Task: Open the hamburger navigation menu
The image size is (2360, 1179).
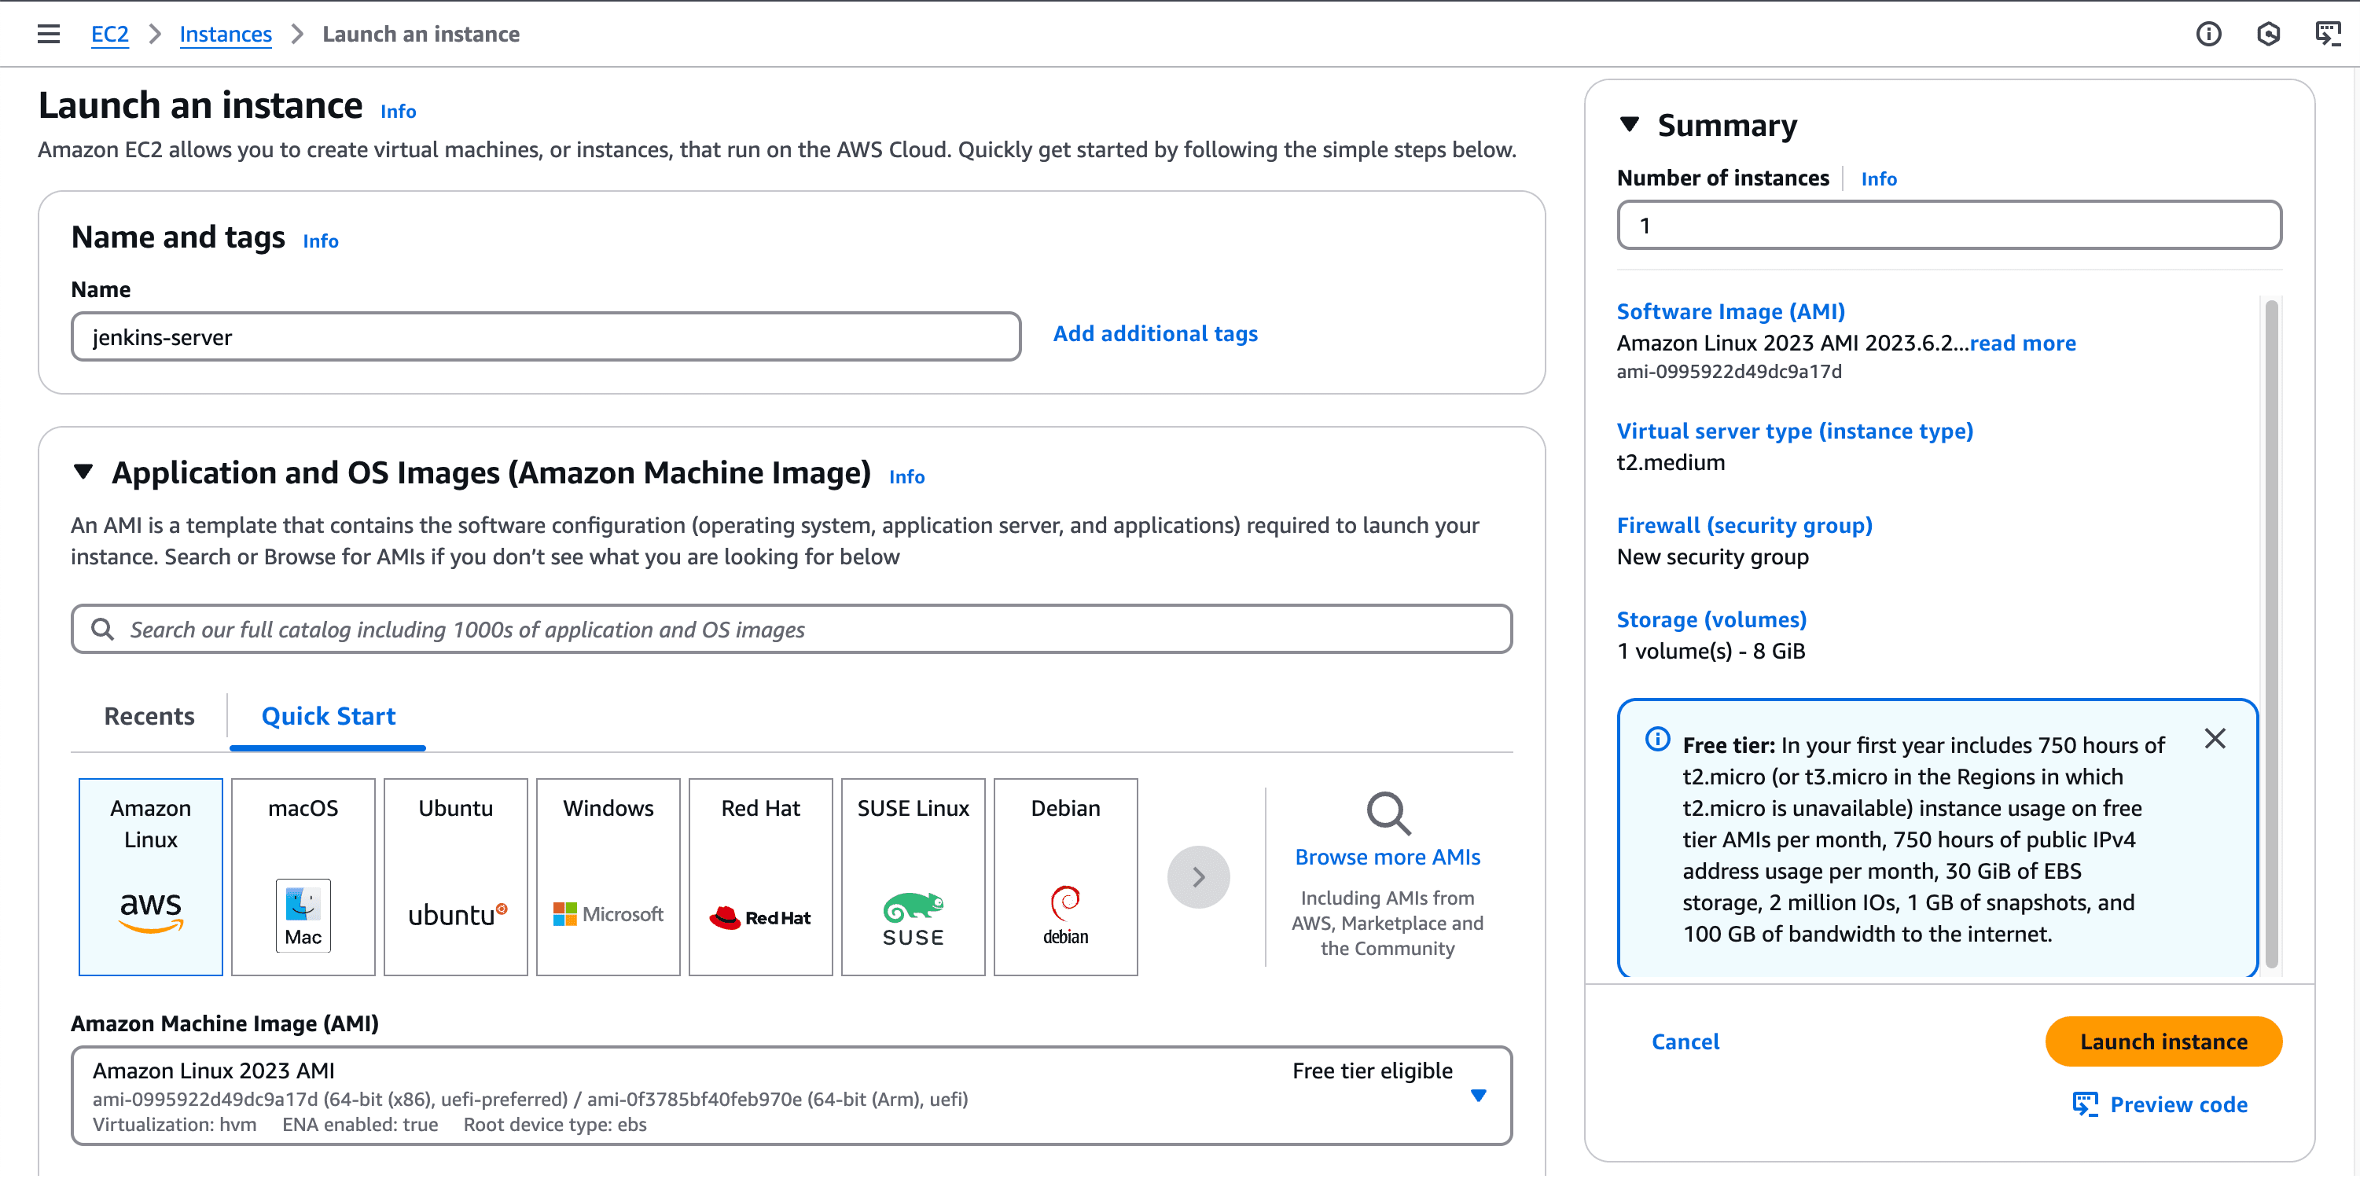Action: (x=49, y=34)
